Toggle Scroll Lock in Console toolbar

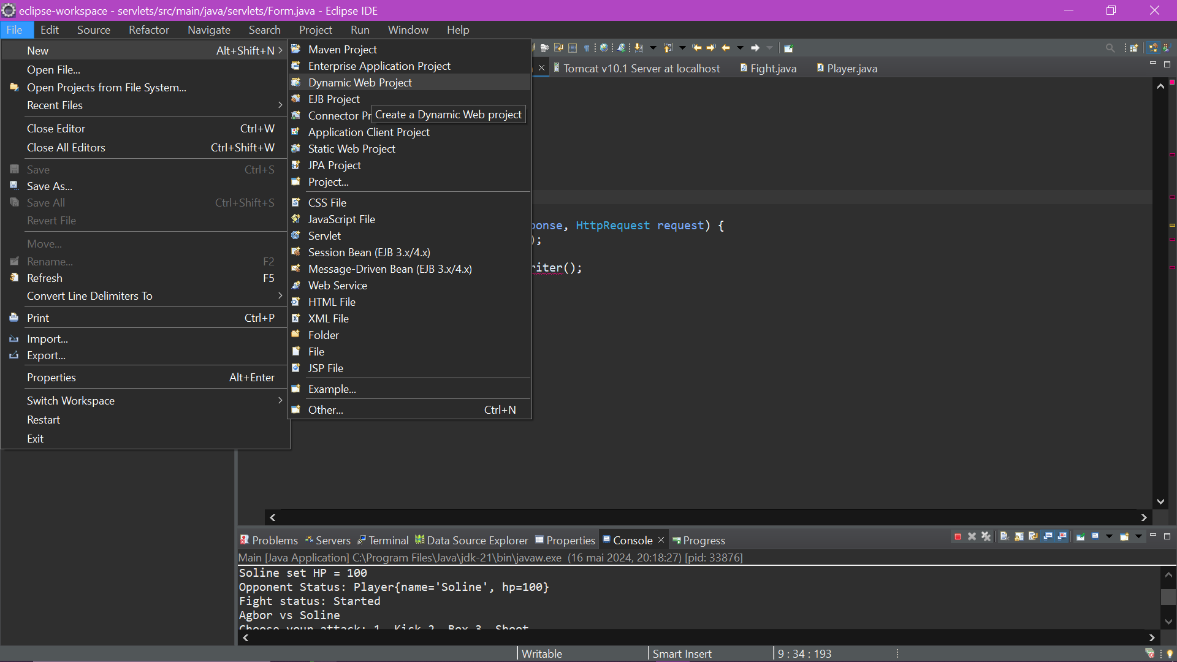tap(1019, 536)
